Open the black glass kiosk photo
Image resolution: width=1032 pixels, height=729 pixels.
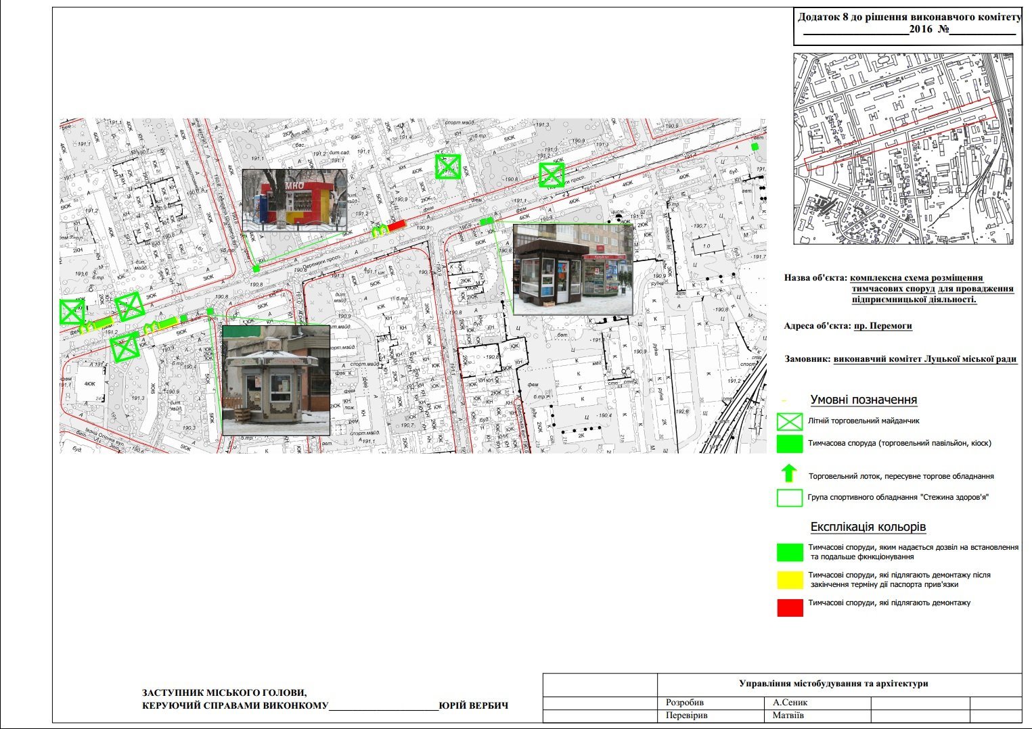(573, 269)
